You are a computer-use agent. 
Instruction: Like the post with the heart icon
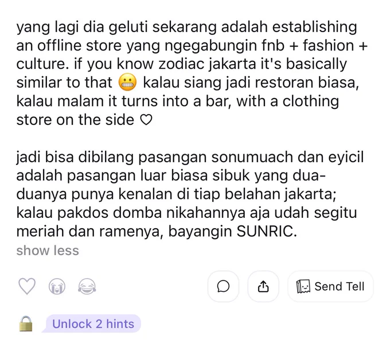[x=27, y=287]
